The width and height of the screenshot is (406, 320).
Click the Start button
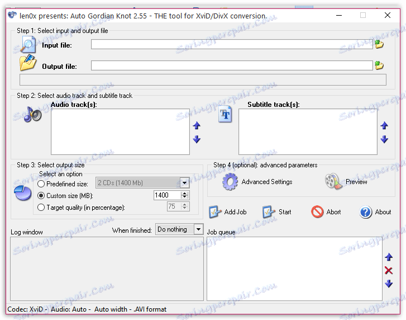[x=277, y=212]
